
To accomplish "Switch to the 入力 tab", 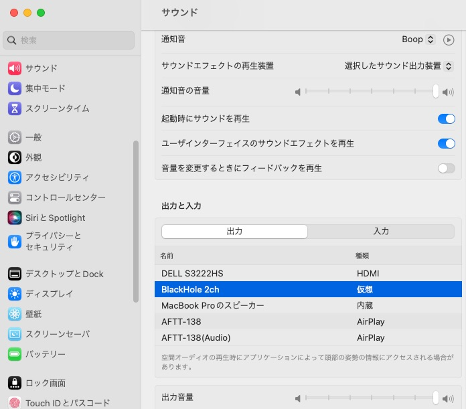I will tap(381, 232).
